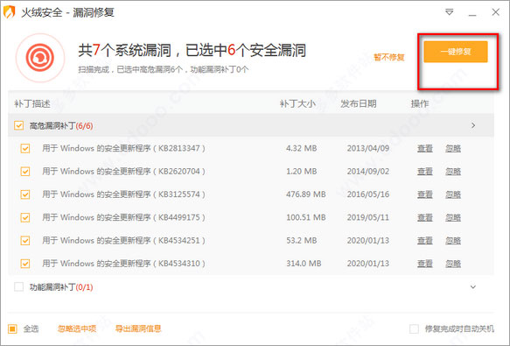Check the 功能漏洞补丁 group checkbox
The width and height of the screenshot is (510, 346).
tap(18, 287)
